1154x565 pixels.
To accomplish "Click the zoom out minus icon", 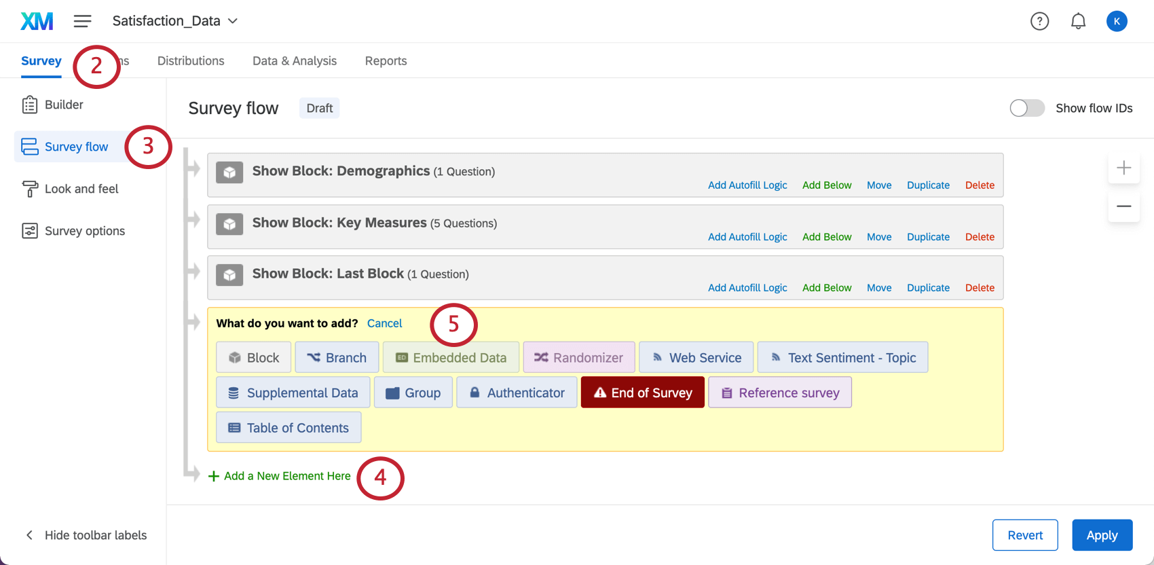I will [1124, 206].
